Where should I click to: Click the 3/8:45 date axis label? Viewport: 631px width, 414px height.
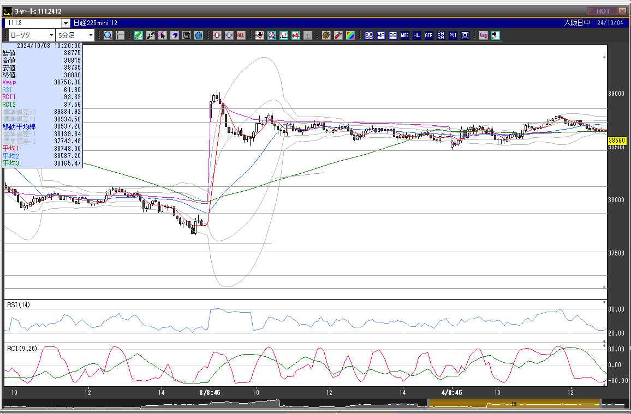coord(210,393)
